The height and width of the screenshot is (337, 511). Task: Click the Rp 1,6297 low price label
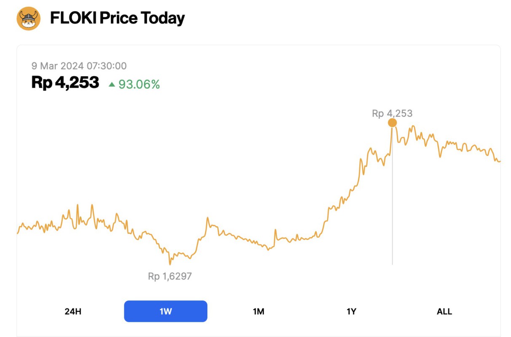(169, 276)
